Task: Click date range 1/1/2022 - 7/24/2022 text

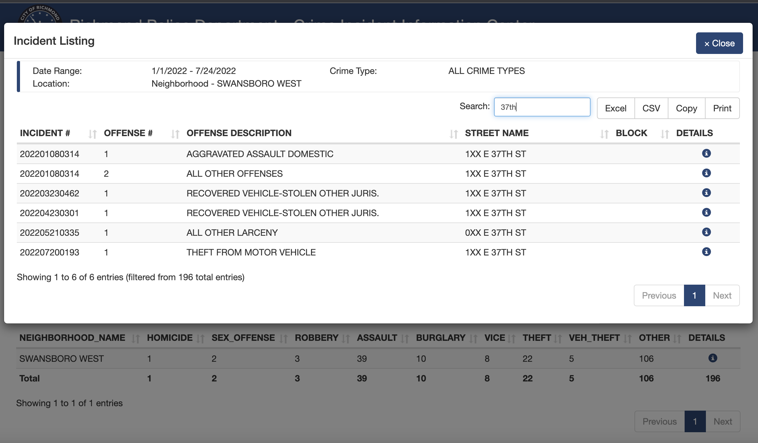Action: (193, 71)
